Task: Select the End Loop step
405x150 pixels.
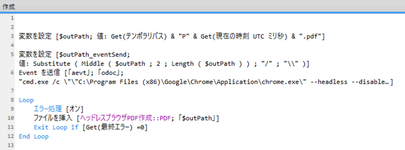Action: point(34,136)
